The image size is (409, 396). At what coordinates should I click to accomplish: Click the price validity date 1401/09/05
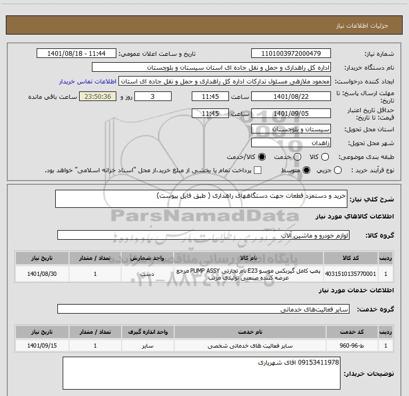coord(291,113)
